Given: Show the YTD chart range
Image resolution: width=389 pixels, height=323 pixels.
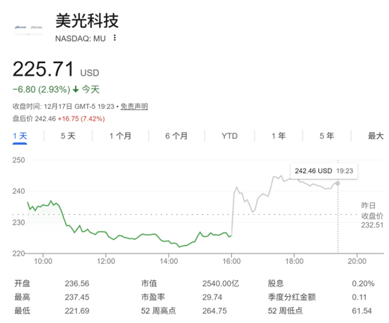Looking at the screenshot, I should pos(230,136).
